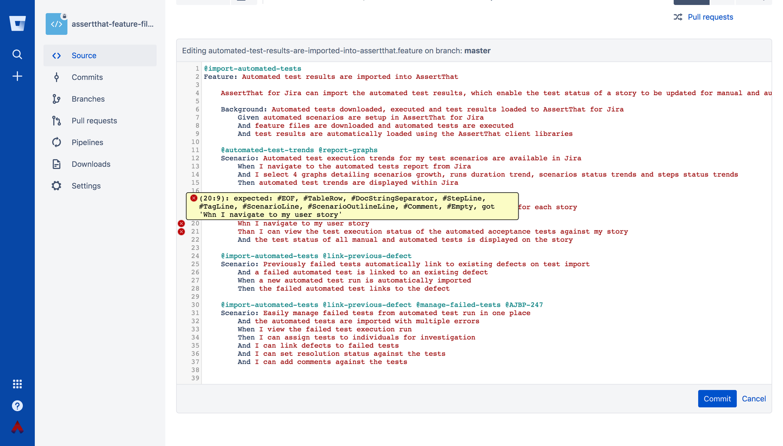
Task: Click the Background: line in editor
Action: pos(422,110)
